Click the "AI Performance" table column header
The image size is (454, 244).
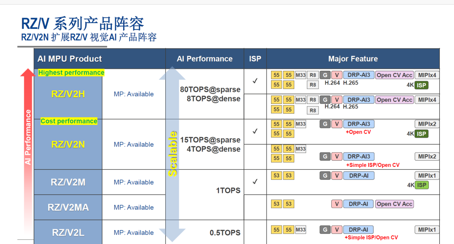pyautogui.click(x=205, y=59)
